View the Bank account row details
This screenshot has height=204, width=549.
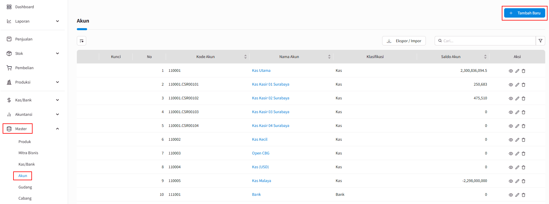[511, 195]
